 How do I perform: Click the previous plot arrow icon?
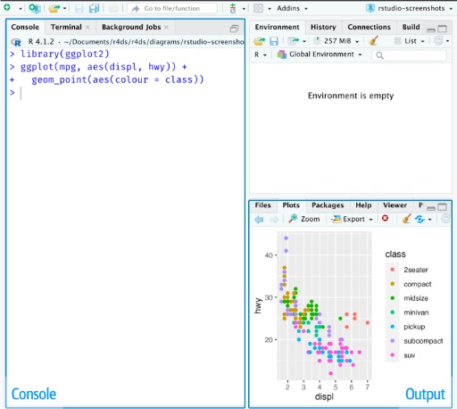259,220
